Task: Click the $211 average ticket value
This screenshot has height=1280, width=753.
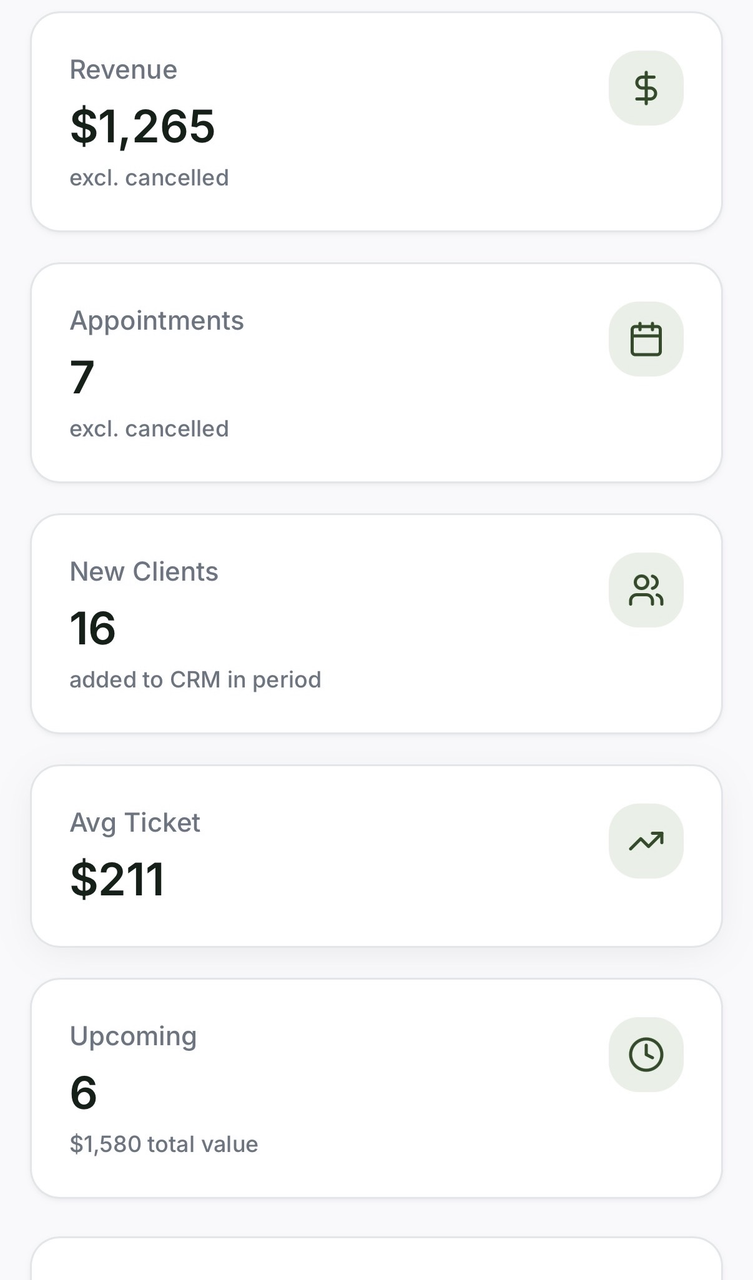Action: pyautogui.click(x=117, y=879)
